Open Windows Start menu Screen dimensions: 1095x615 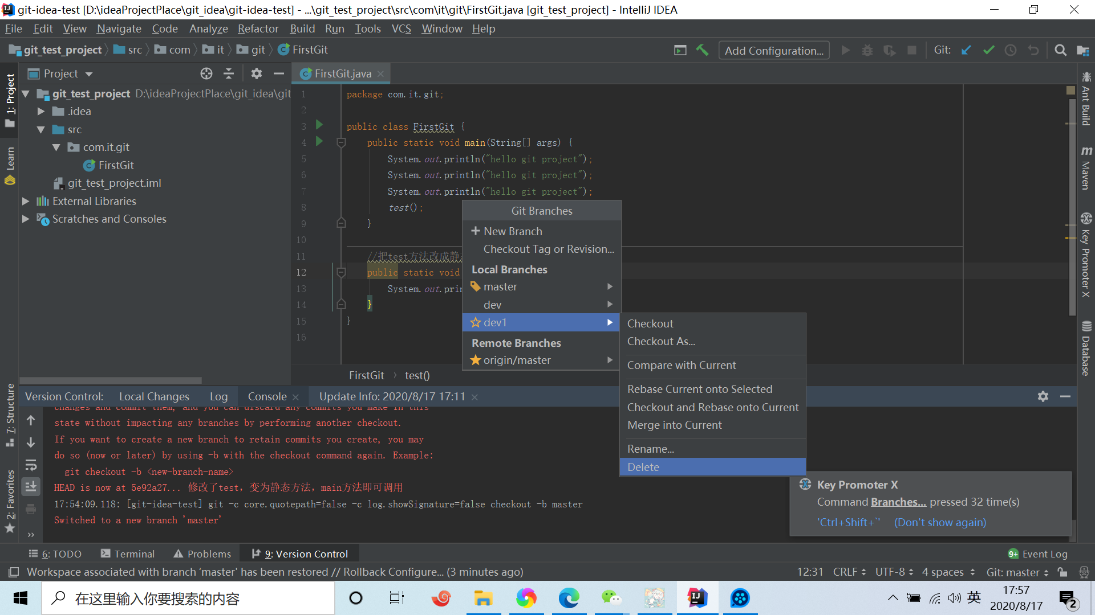click(x=21, y=598)
